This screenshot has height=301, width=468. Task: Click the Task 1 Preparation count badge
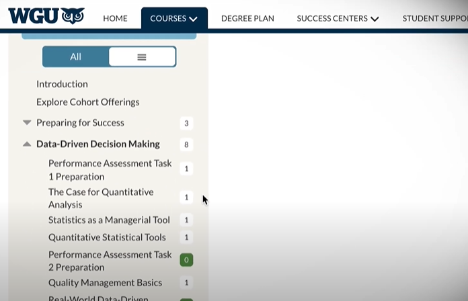click(x=186, y=169)
